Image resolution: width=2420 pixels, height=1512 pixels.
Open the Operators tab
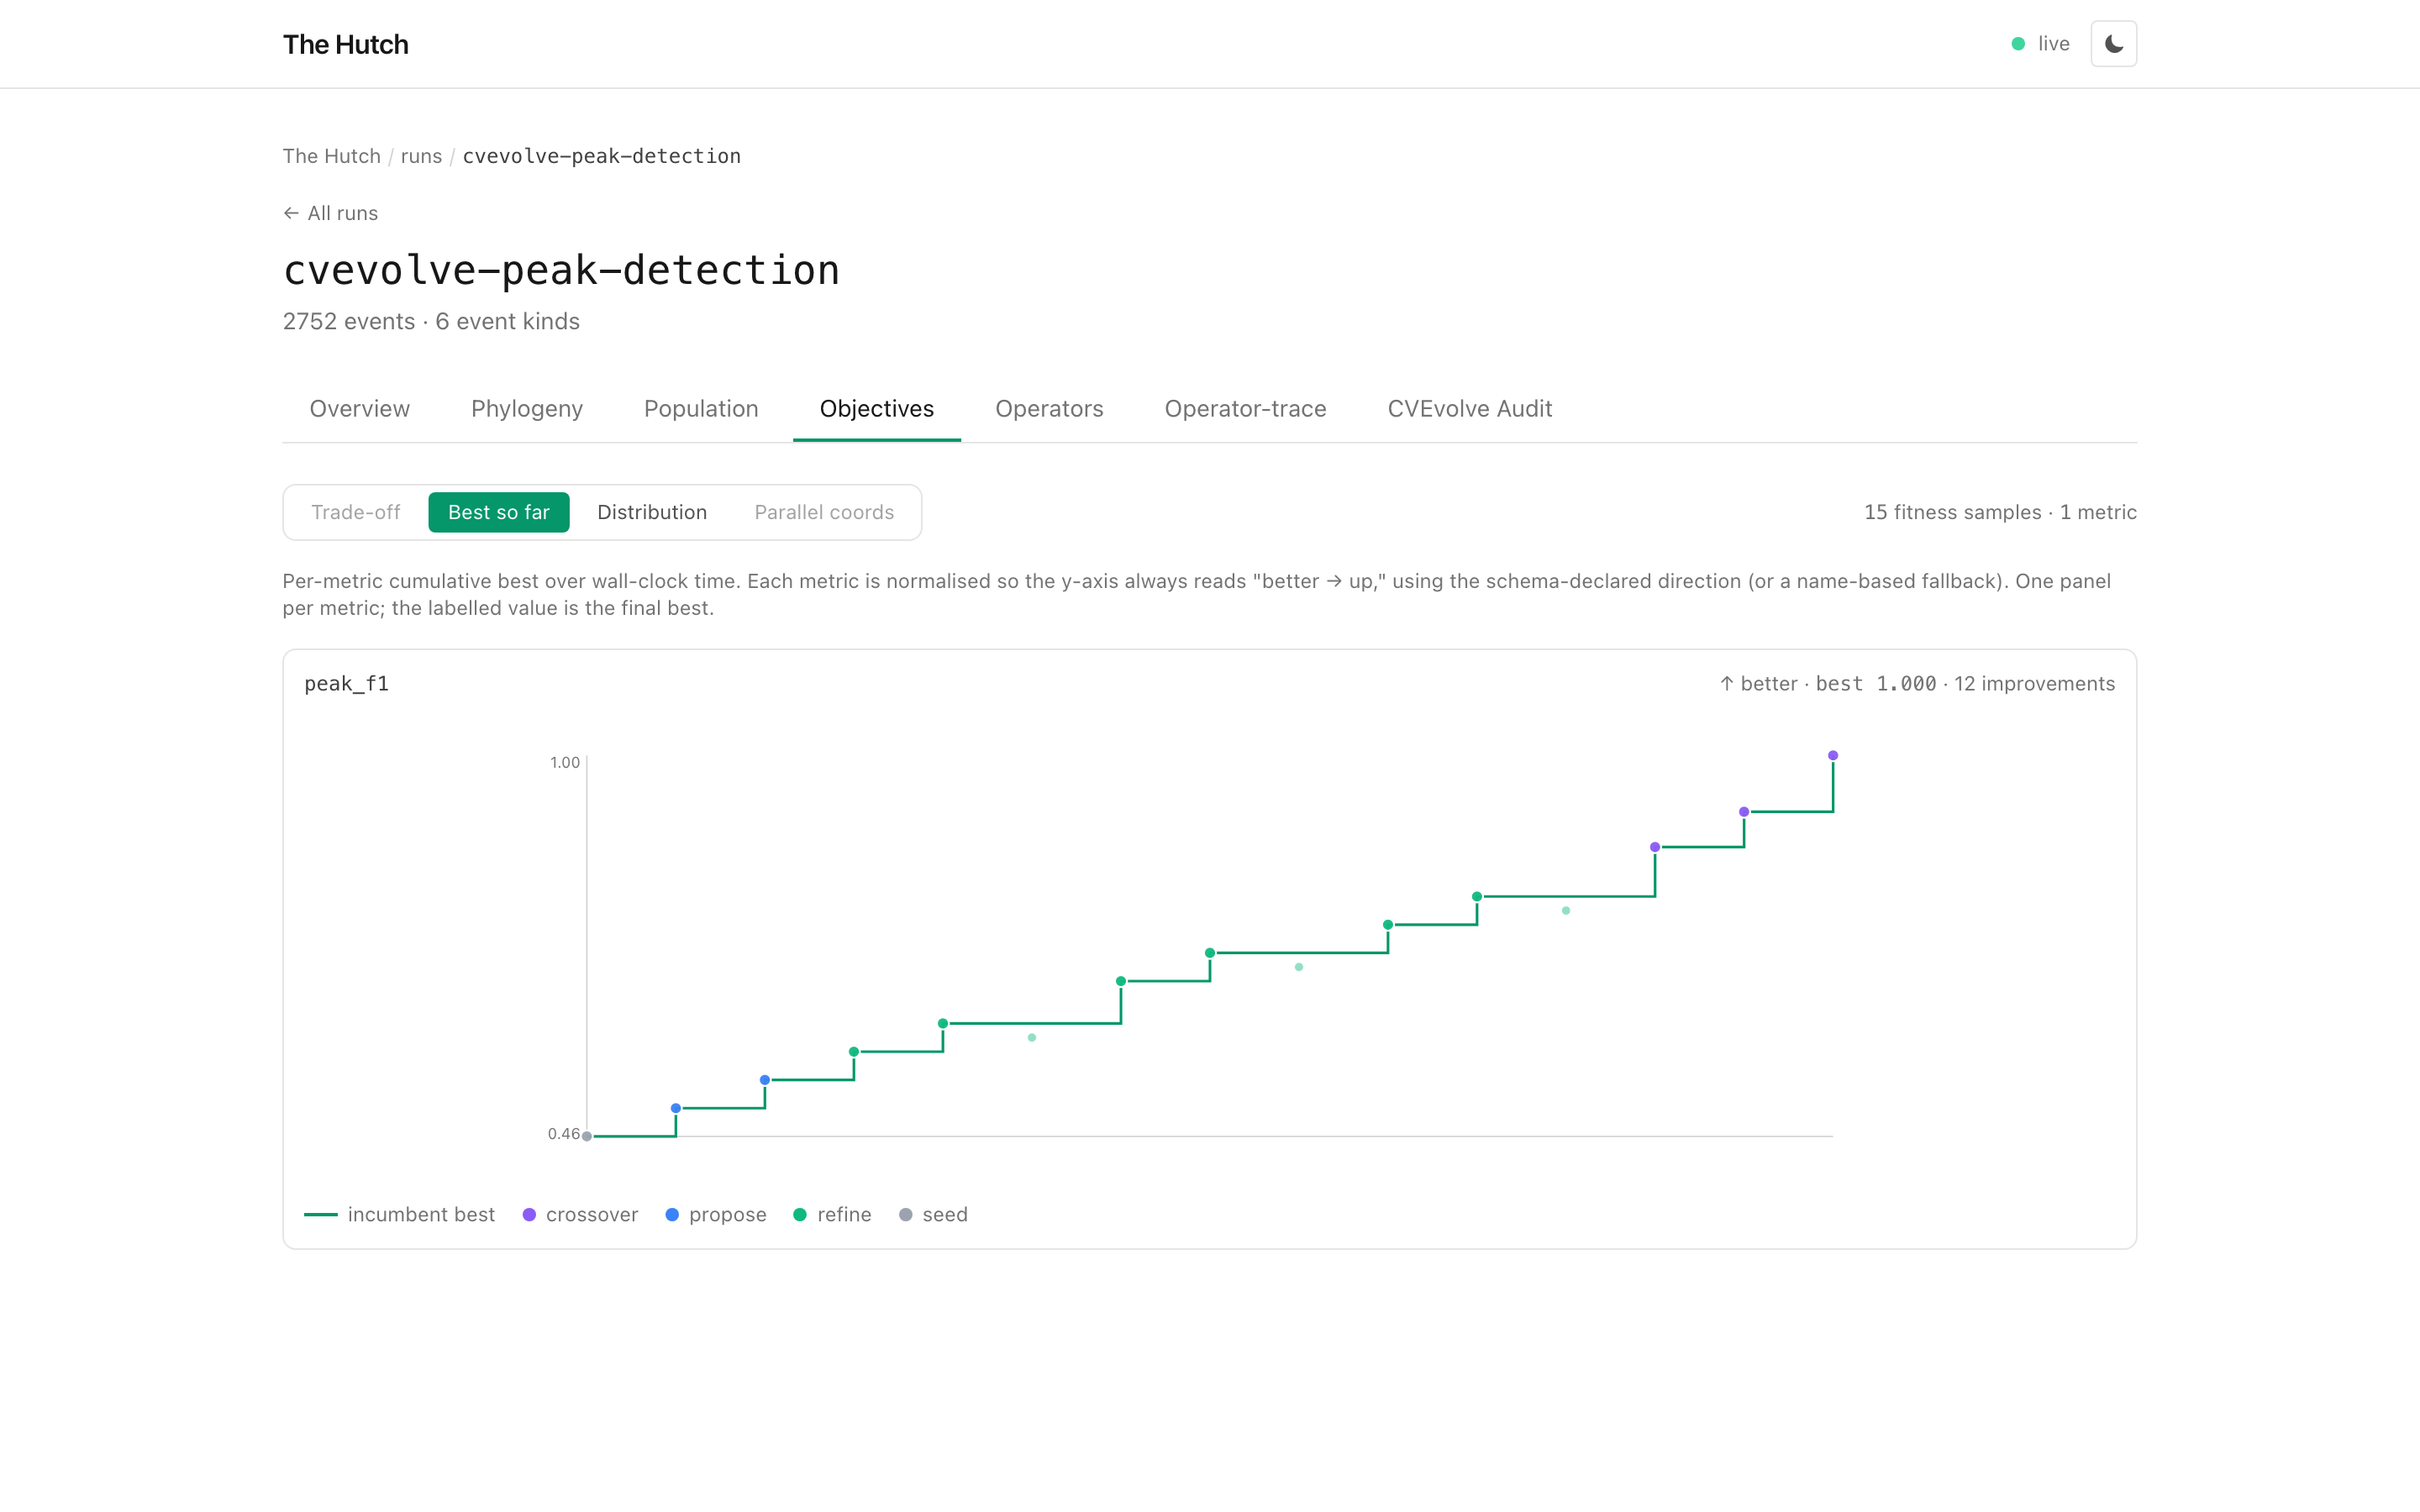(1049, 409)
